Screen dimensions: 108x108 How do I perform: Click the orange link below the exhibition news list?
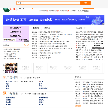coord(78,106)
